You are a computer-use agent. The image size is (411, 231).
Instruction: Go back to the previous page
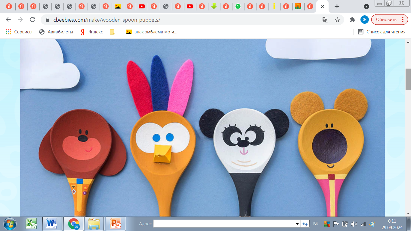tap(8, 20)
